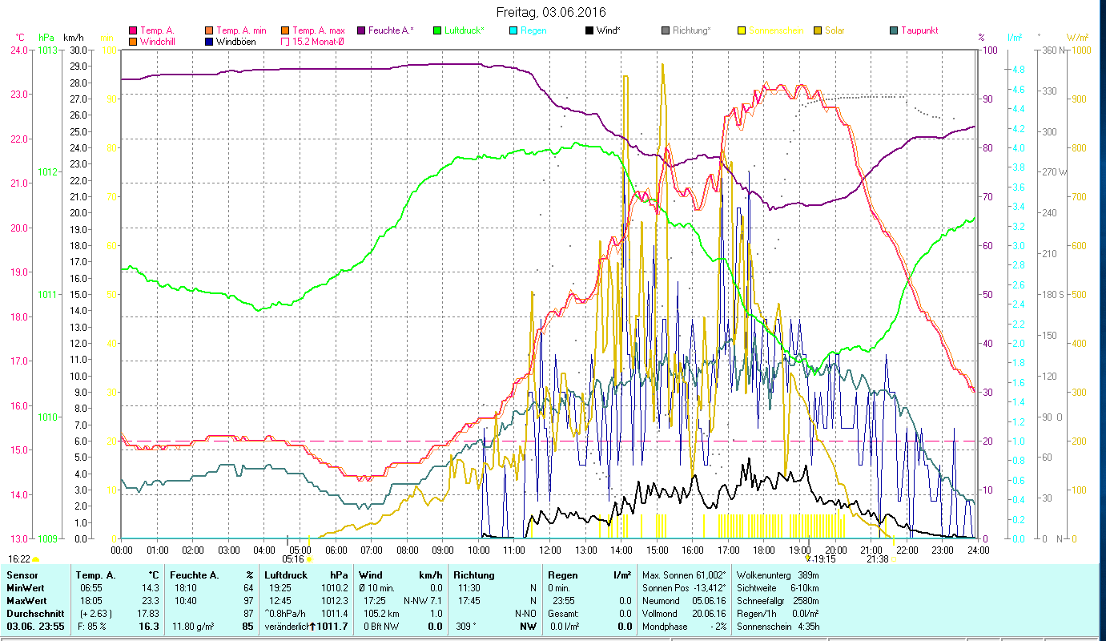
Task: Click the 'Richtung' table column header
Action: pos(474,575)
